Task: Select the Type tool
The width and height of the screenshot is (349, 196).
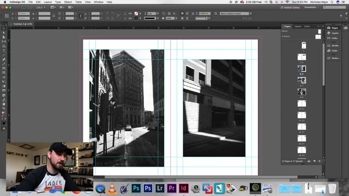Action: pos(4,51)
